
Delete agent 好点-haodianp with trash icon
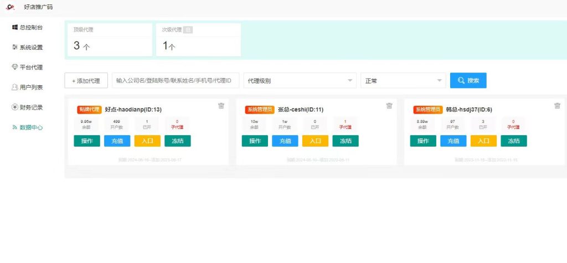tap(221, 106)
